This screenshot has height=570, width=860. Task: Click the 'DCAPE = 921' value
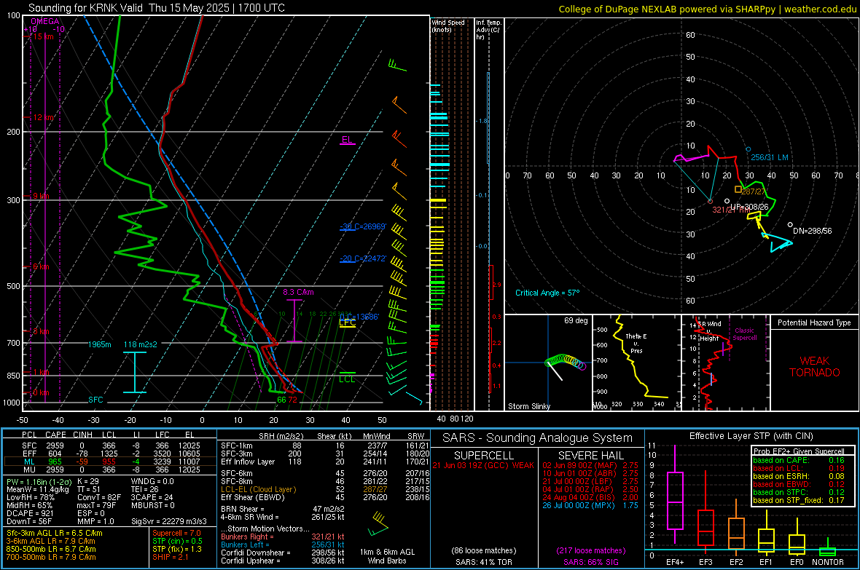[30, 513]
